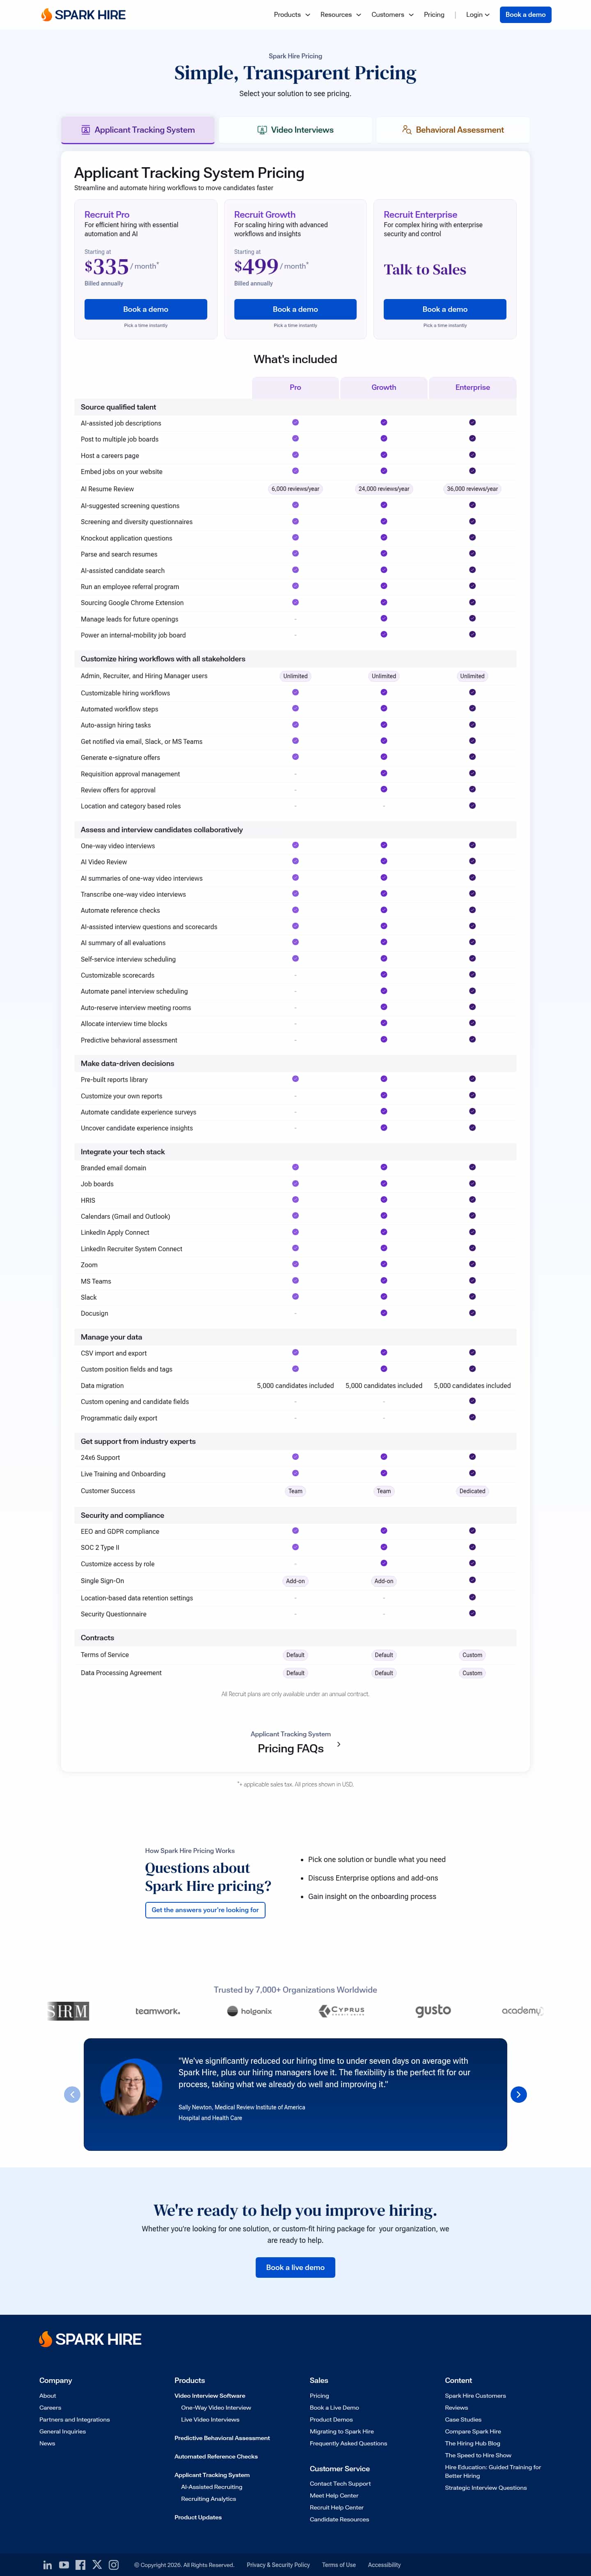Open the LinkedIn icon in footer

(x=47, y=2564)
